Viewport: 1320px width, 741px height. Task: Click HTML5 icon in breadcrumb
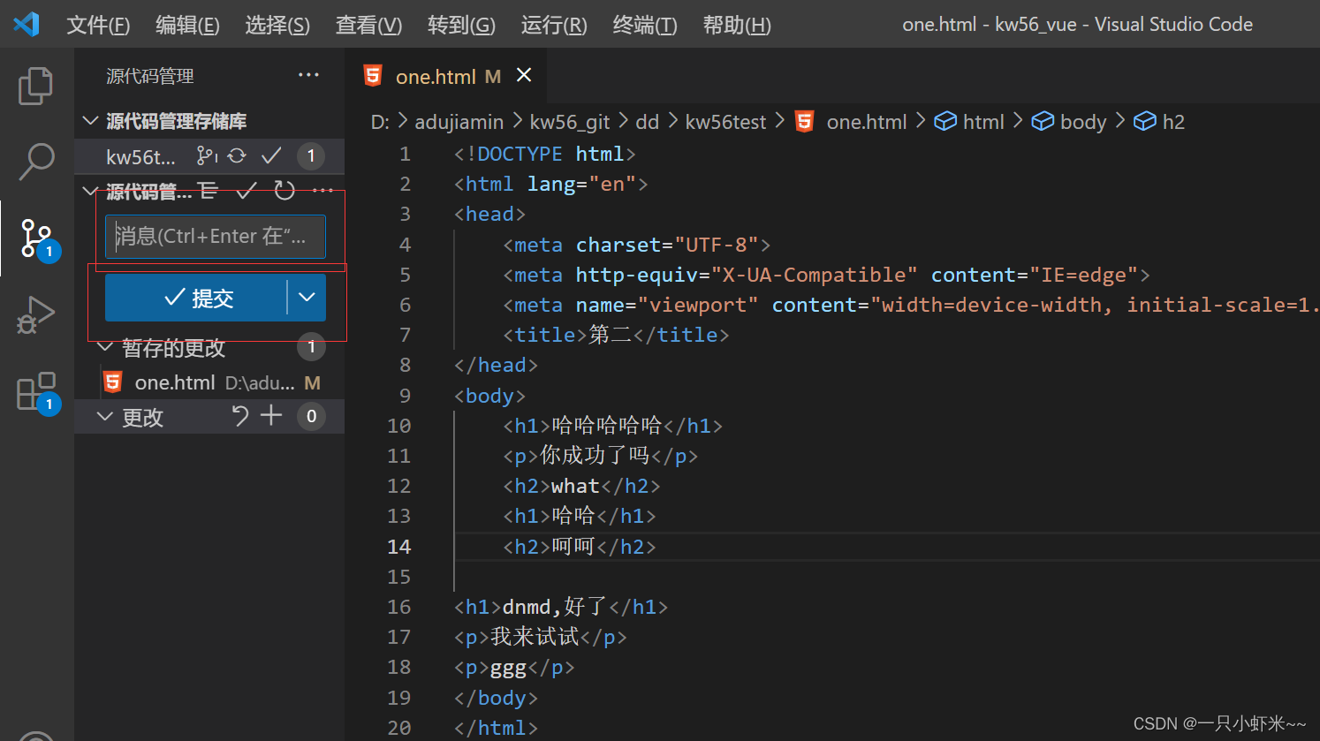(x=804, y=121)
